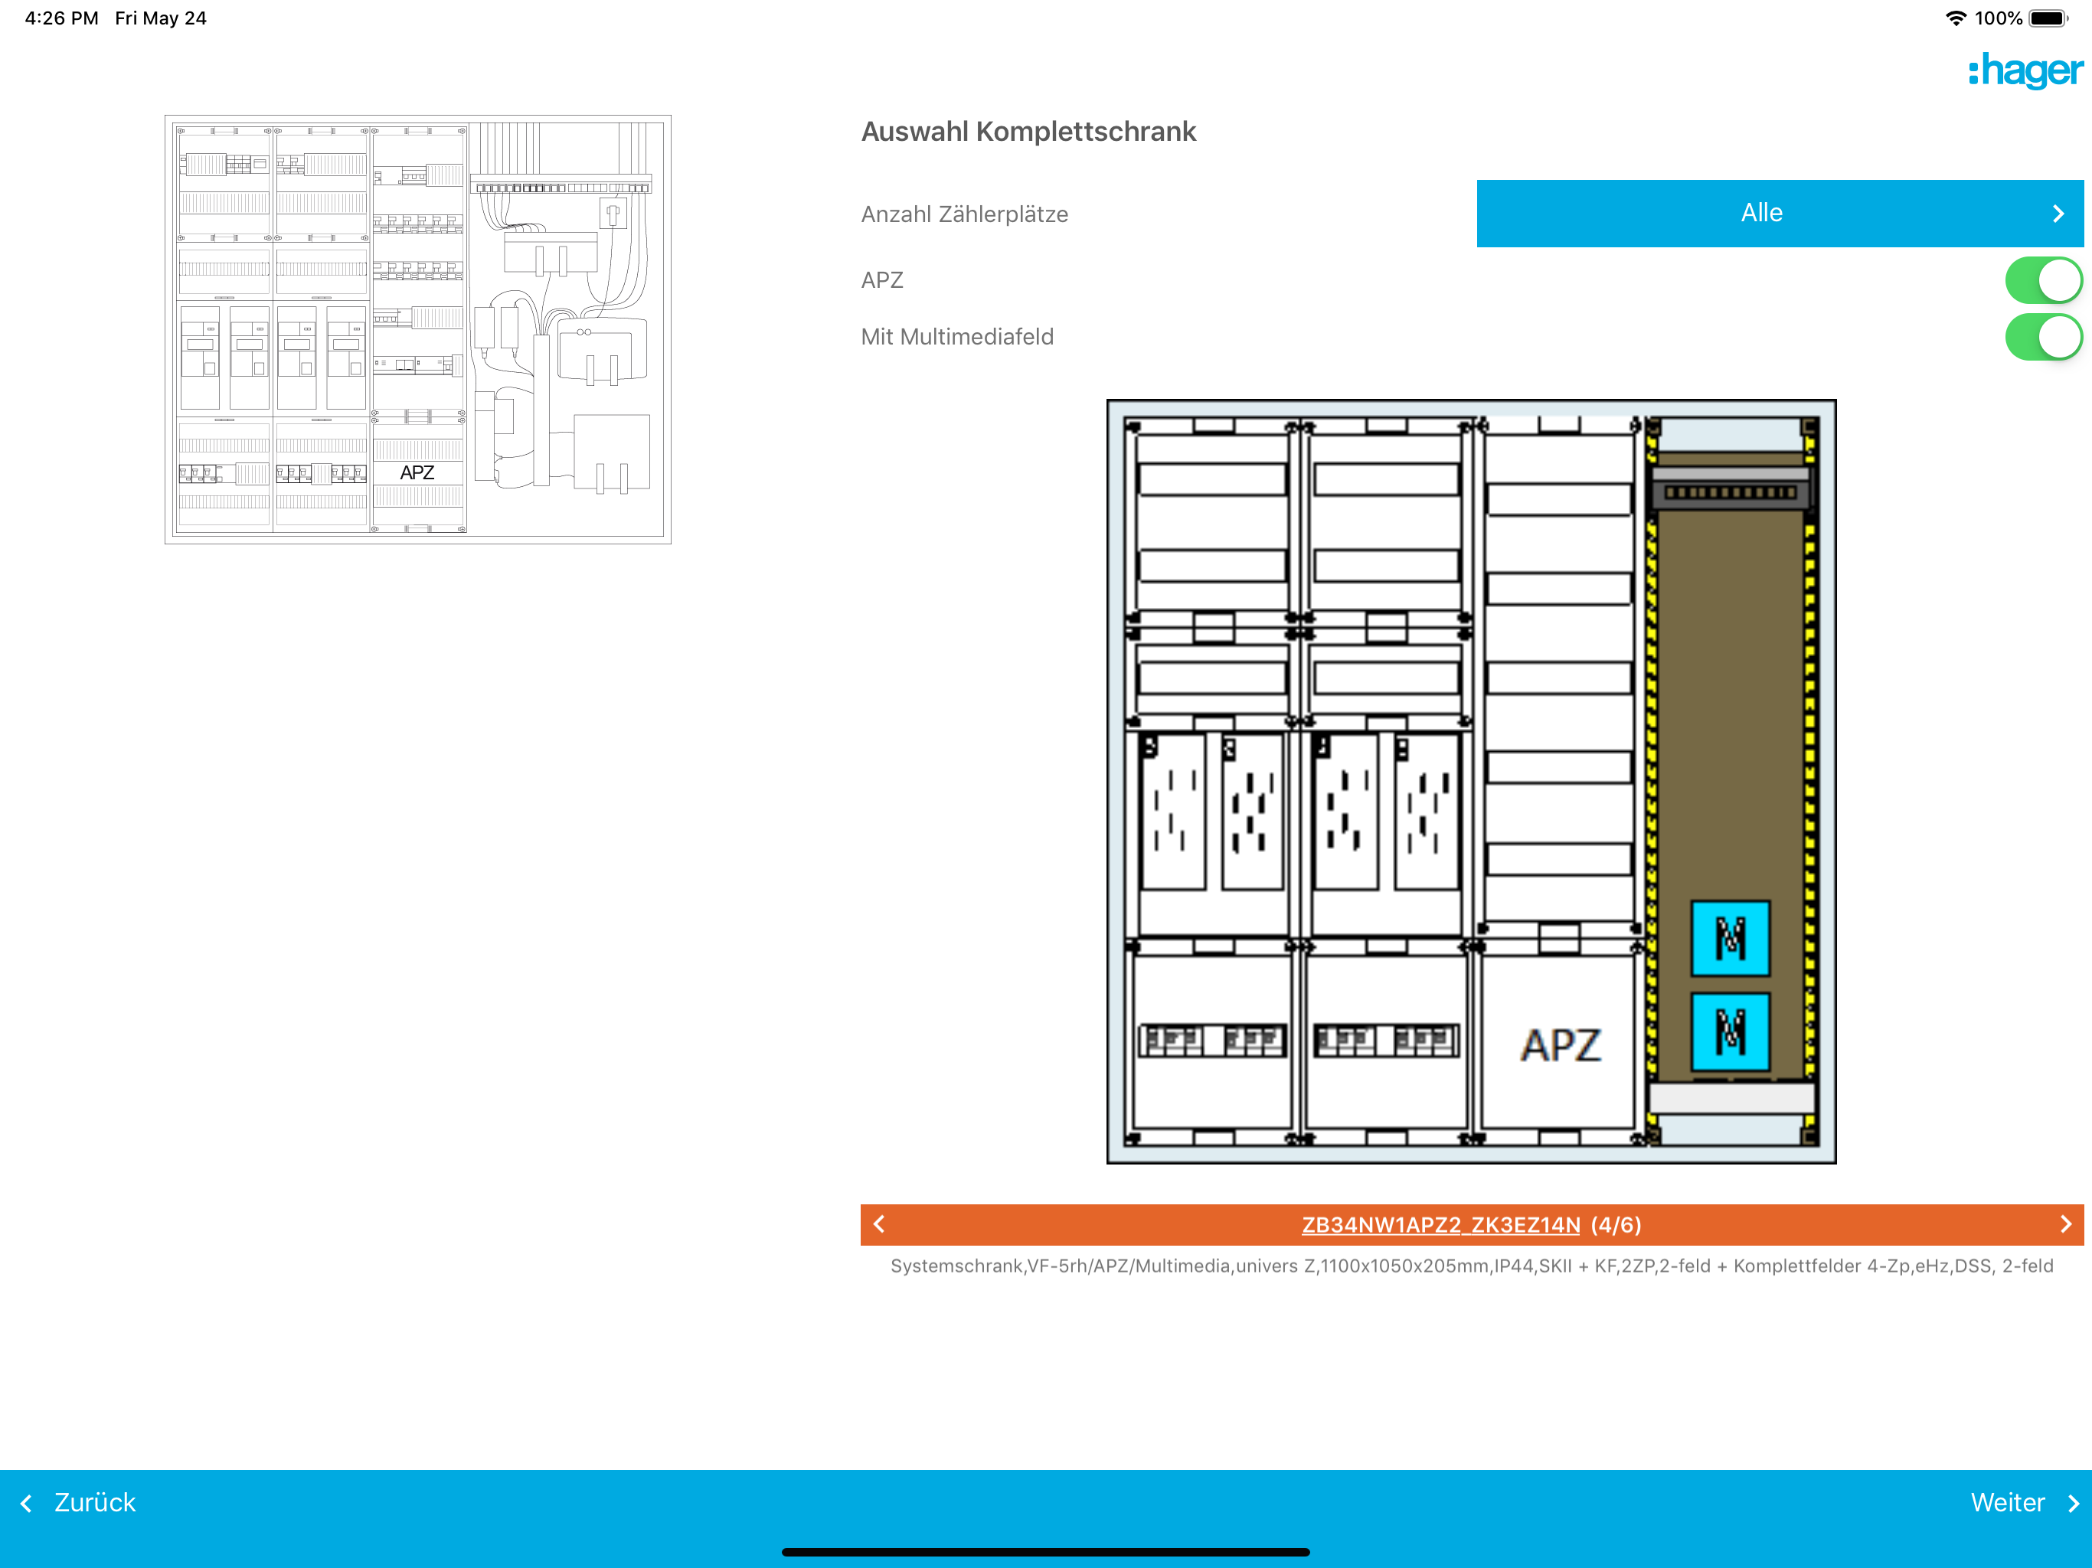The height and width of the screenshot is (1568, 2092).
Task: Show next cabinet with right orange arrow
Action: 2064,1223
